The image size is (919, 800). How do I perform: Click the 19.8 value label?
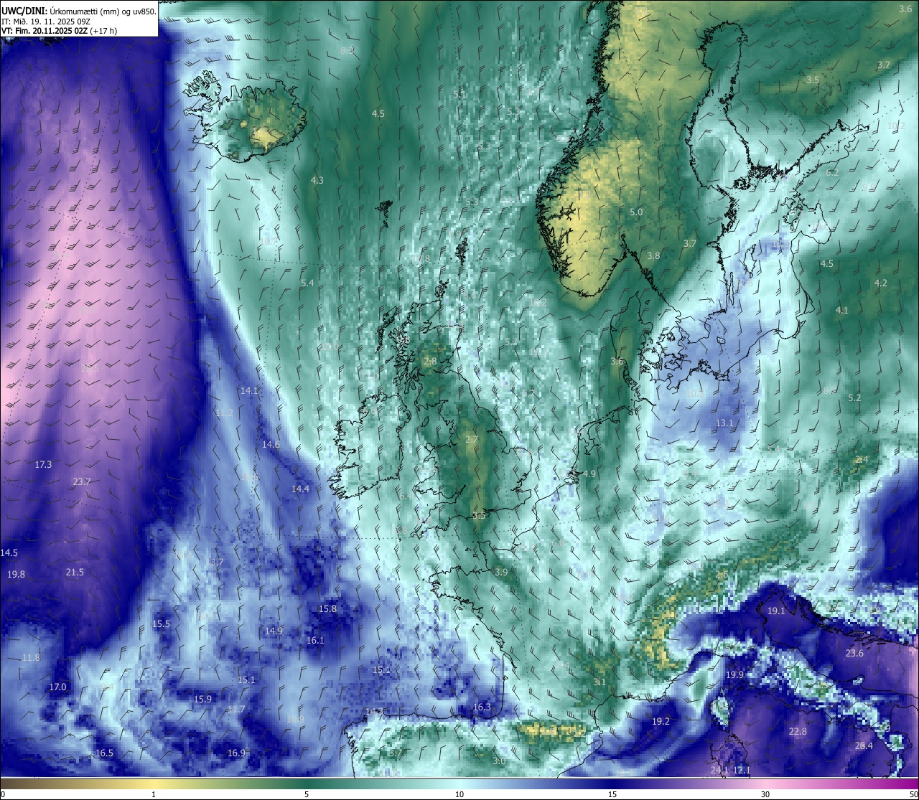click(x=16, y=574)
